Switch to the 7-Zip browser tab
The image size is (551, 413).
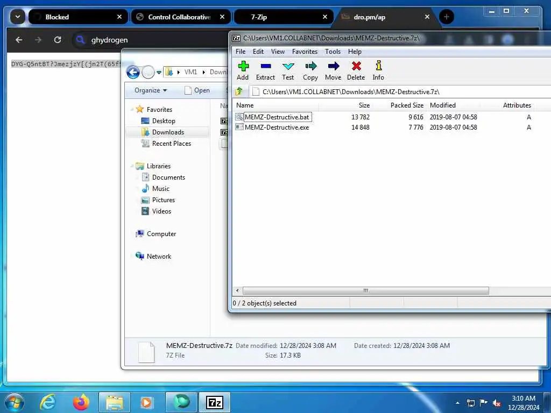point(283,17)
